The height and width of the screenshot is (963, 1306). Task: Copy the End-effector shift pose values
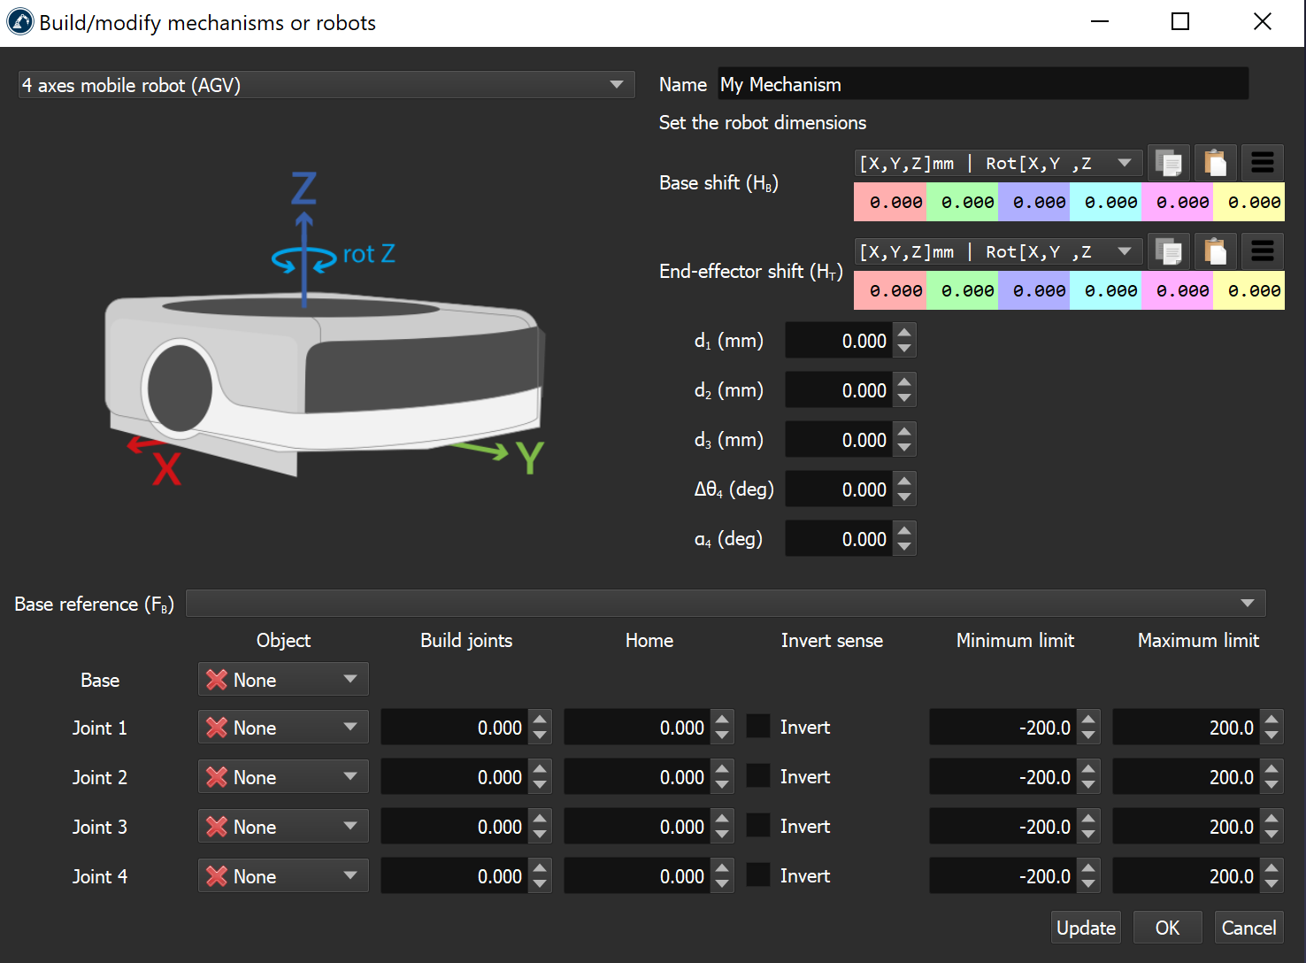(x=1168, y=251)
